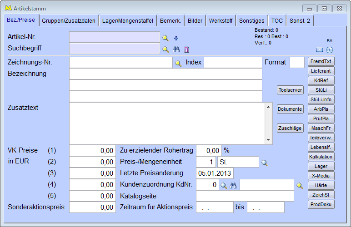
Task: Switch to the Gruppen/Zusatzdaten tab
Action: click(68, 20)
